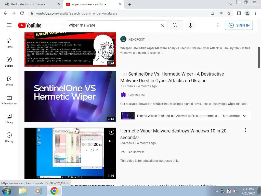Add Hermetic Wiper video to queue
This screenshot has height=196, width=261.
click(112, 141)
